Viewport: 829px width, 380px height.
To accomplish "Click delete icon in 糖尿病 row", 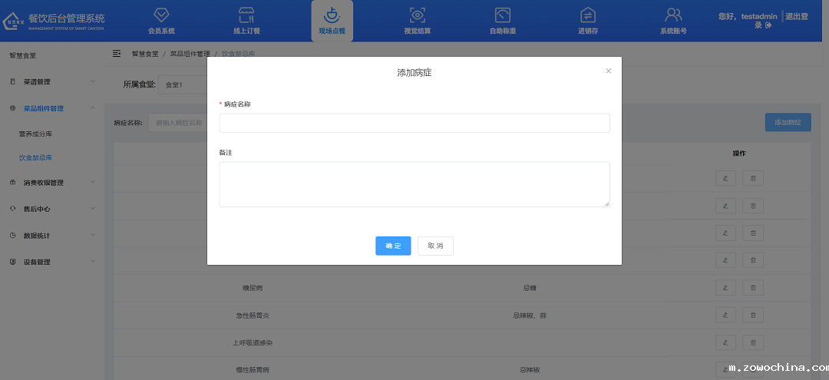I will click(x=752, y=288).
